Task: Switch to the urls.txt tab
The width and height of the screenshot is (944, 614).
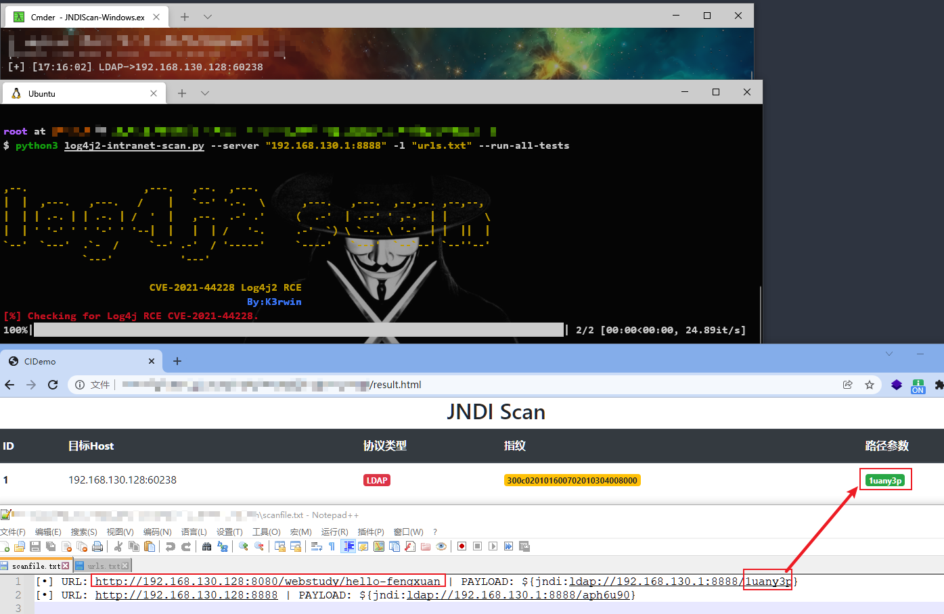Action: coord(103,565)
